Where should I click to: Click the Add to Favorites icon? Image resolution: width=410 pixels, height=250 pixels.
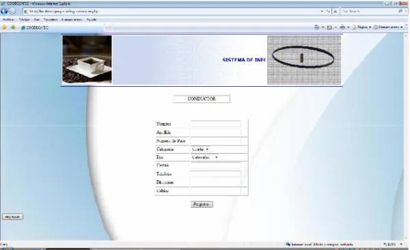click(13, 27)
